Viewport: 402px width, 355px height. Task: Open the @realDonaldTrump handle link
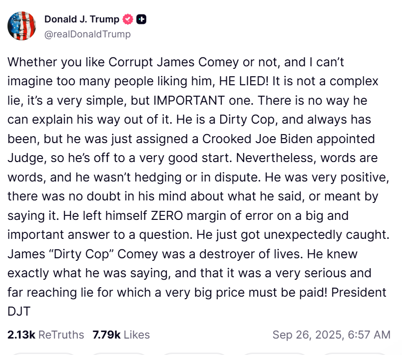87,34
